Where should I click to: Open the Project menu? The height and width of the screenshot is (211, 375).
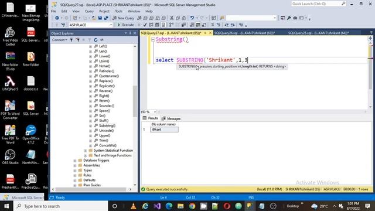(x=104, y=11)
